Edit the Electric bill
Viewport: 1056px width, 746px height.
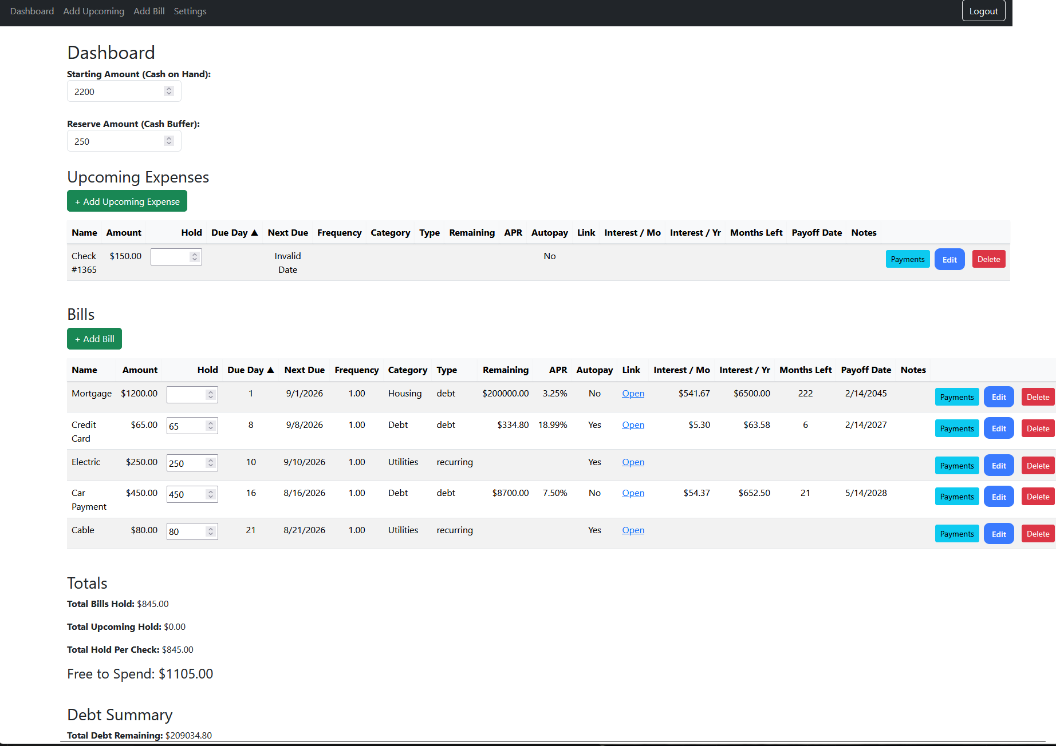[999, 466]
